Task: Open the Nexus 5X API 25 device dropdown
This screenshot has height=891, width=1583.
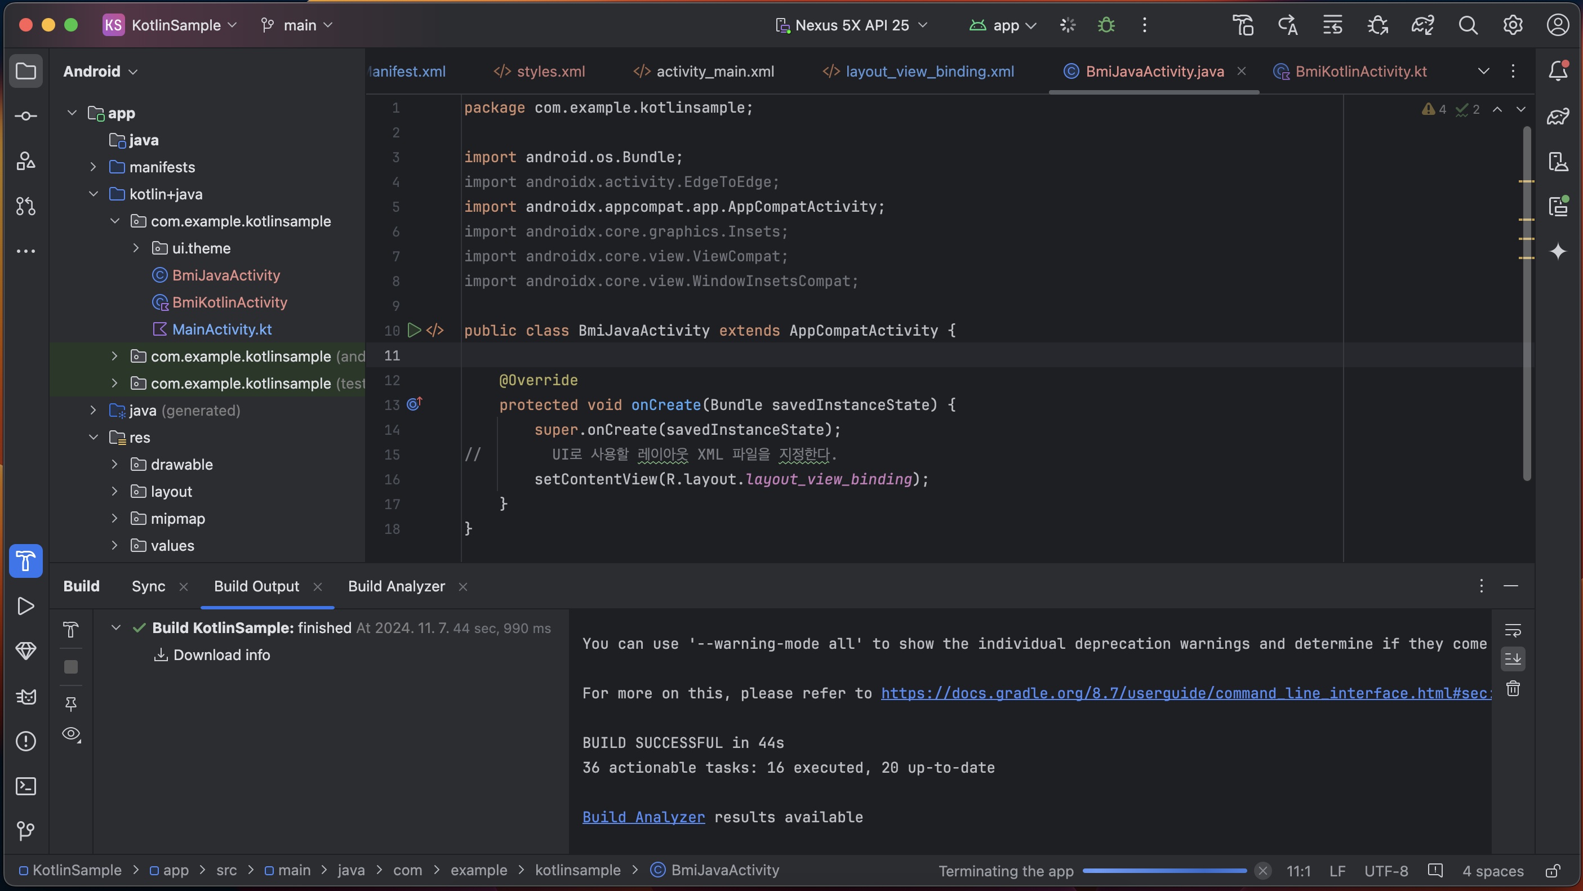Action: [852, 25]
